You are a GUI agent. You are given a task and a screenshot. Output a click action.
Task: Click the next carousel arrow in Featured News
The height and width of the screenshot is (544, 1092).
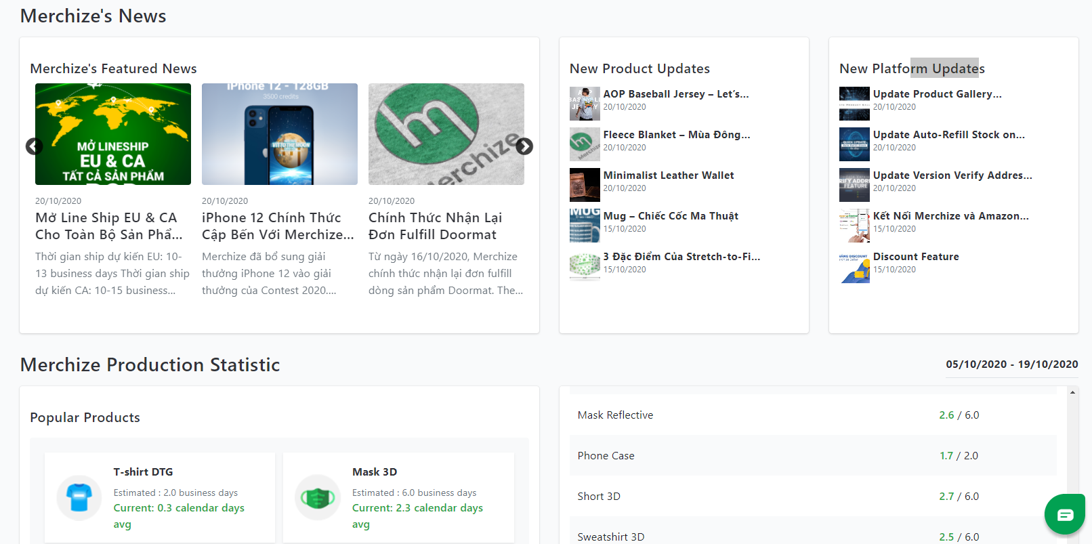pyautogui.click(x=524, y=146)
